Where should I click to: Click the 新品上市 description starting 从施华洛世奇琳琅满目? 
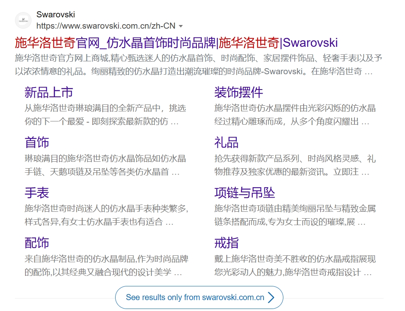tap(105, 115)
